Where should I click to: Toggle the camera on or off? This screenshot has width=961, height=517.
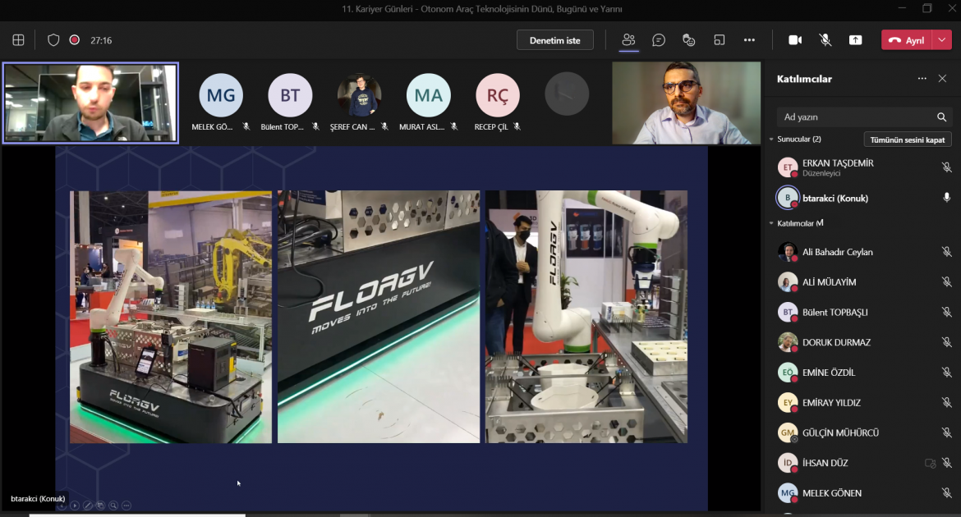click(795, 40)
